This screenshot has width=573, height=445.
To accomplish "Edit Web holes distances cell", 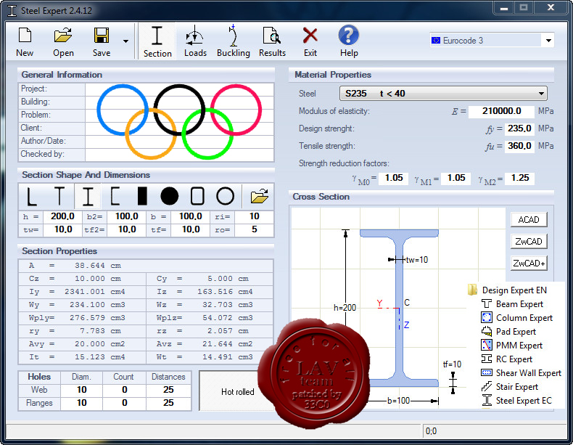I will click(168, 390).
